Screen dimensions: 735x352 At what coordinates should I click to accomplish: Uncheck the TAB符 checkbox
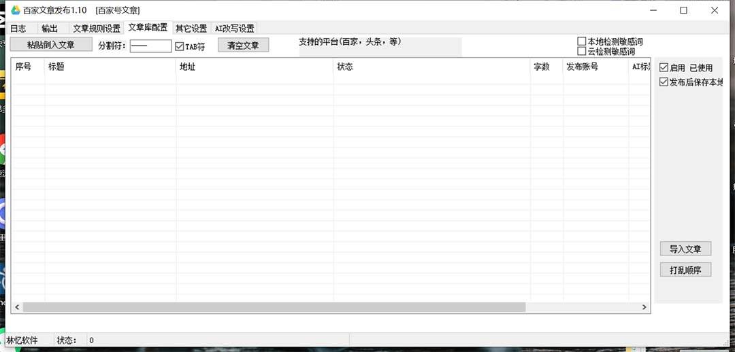click(x=180, y=47)
